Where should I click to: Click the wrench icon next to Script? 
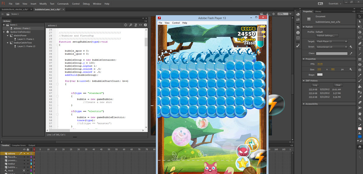351,47
